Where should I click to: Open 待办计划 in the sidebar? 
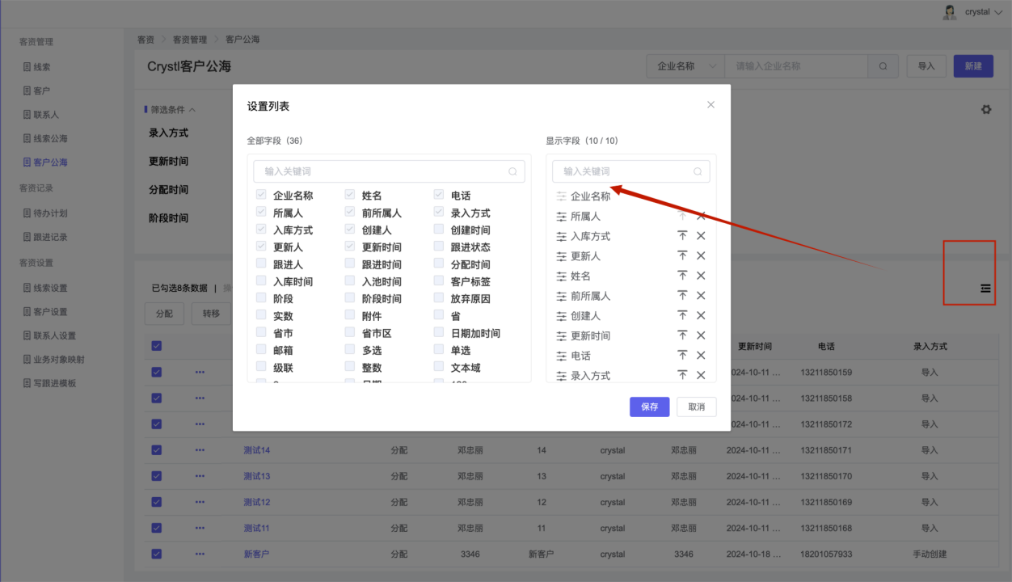50,213
